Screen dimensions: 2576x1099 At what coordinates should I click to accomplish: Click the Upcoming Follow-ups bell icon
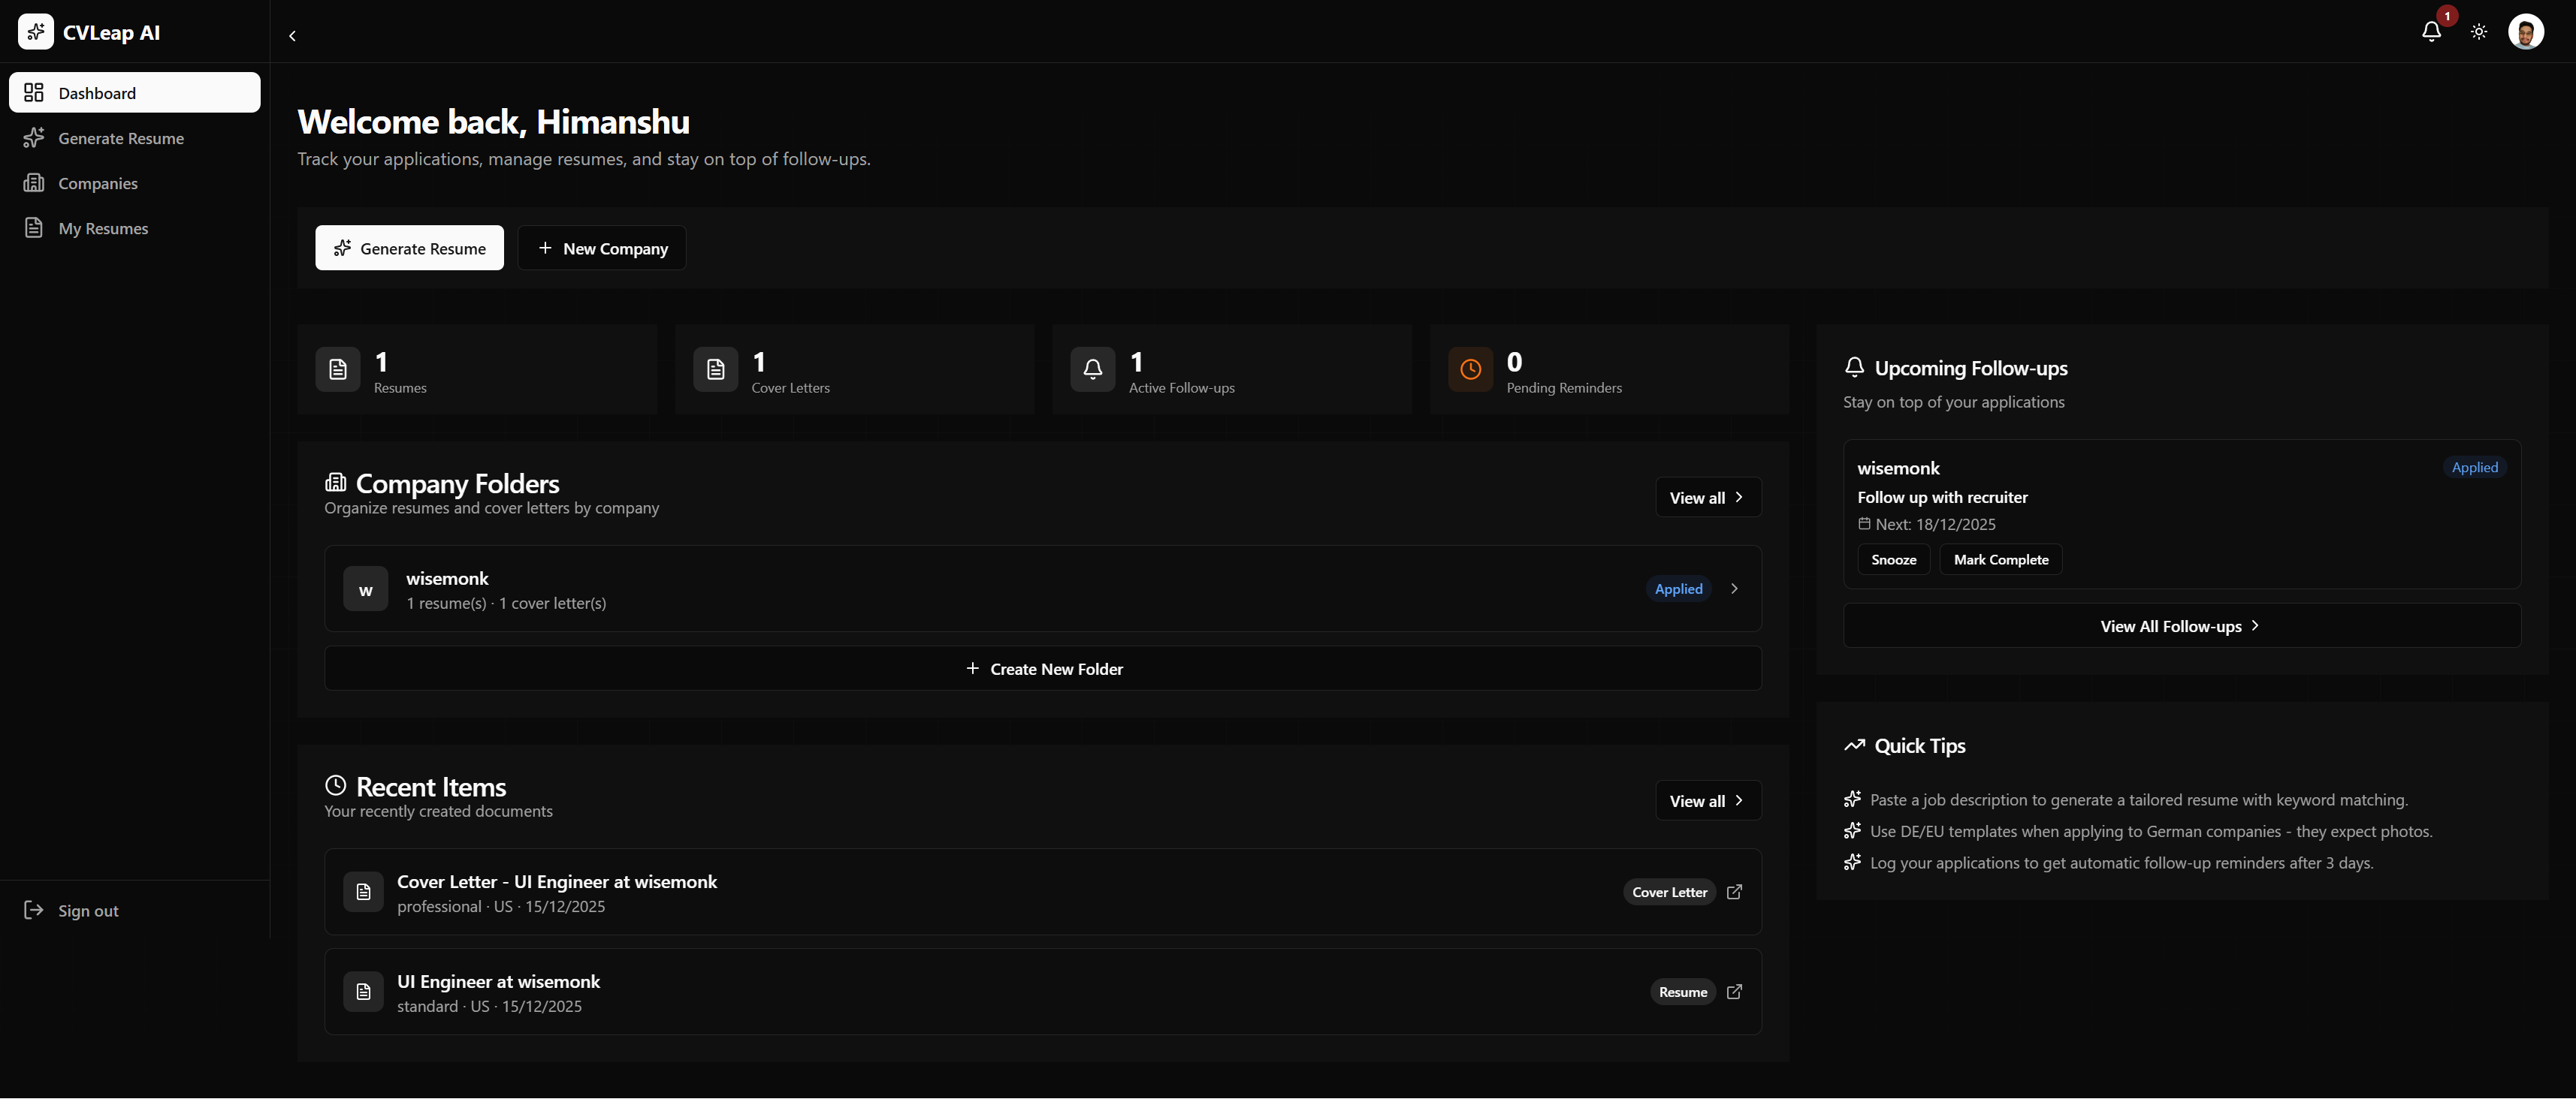point(1854,368)
